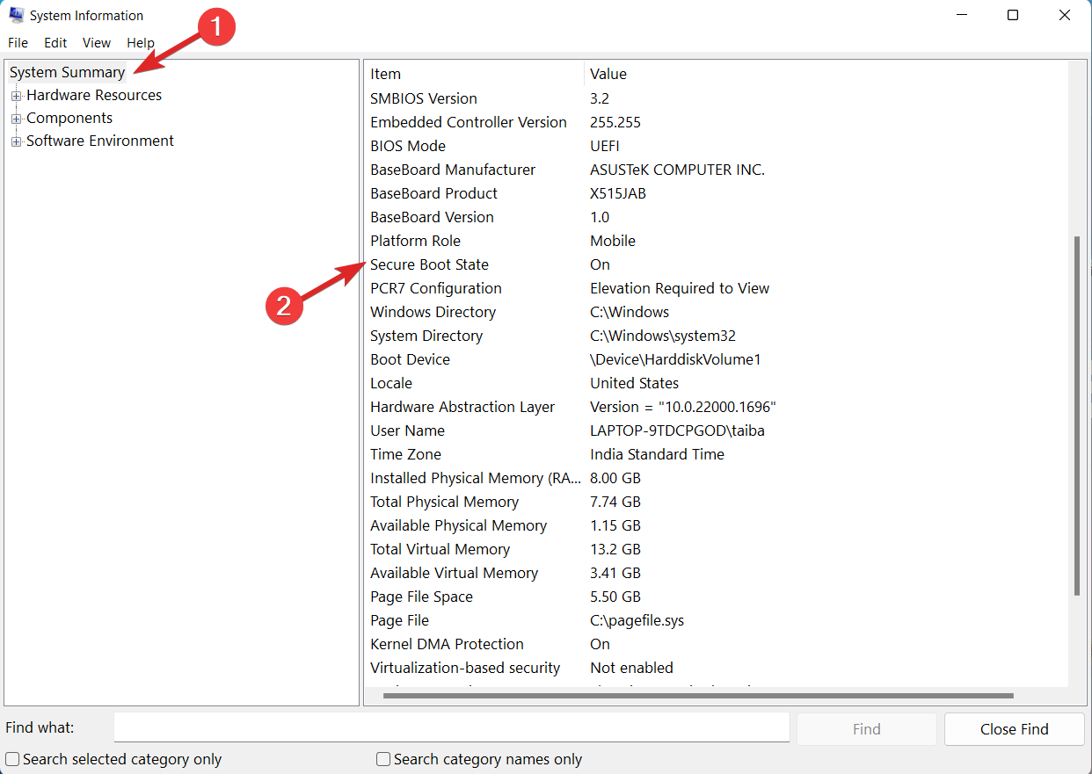This screenshot has width=1092, height=774.
Task: Click the Close Find button
Action: (1015, 728)
